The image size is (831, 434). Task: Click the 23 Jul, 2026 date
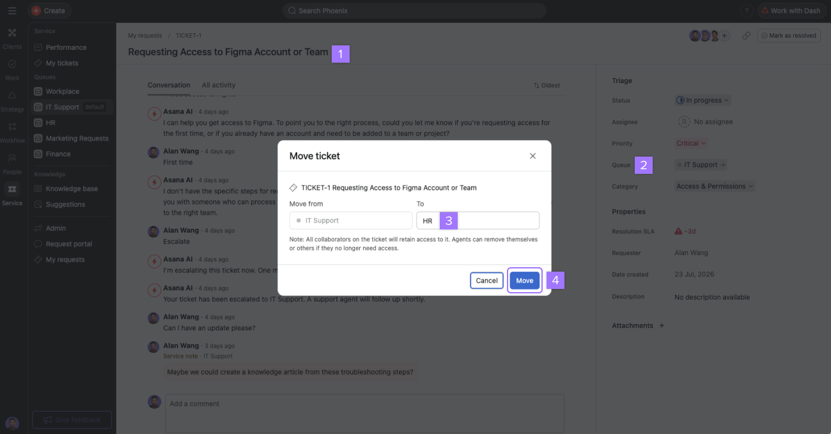(694, 274)
